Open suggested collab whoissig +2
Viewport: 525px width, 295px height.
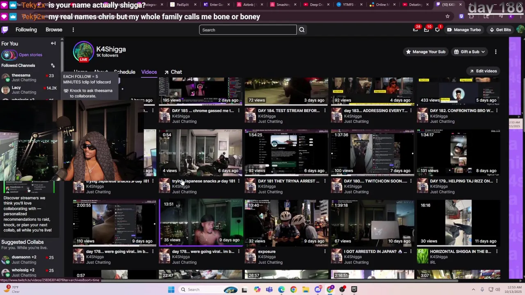[29, 272]
